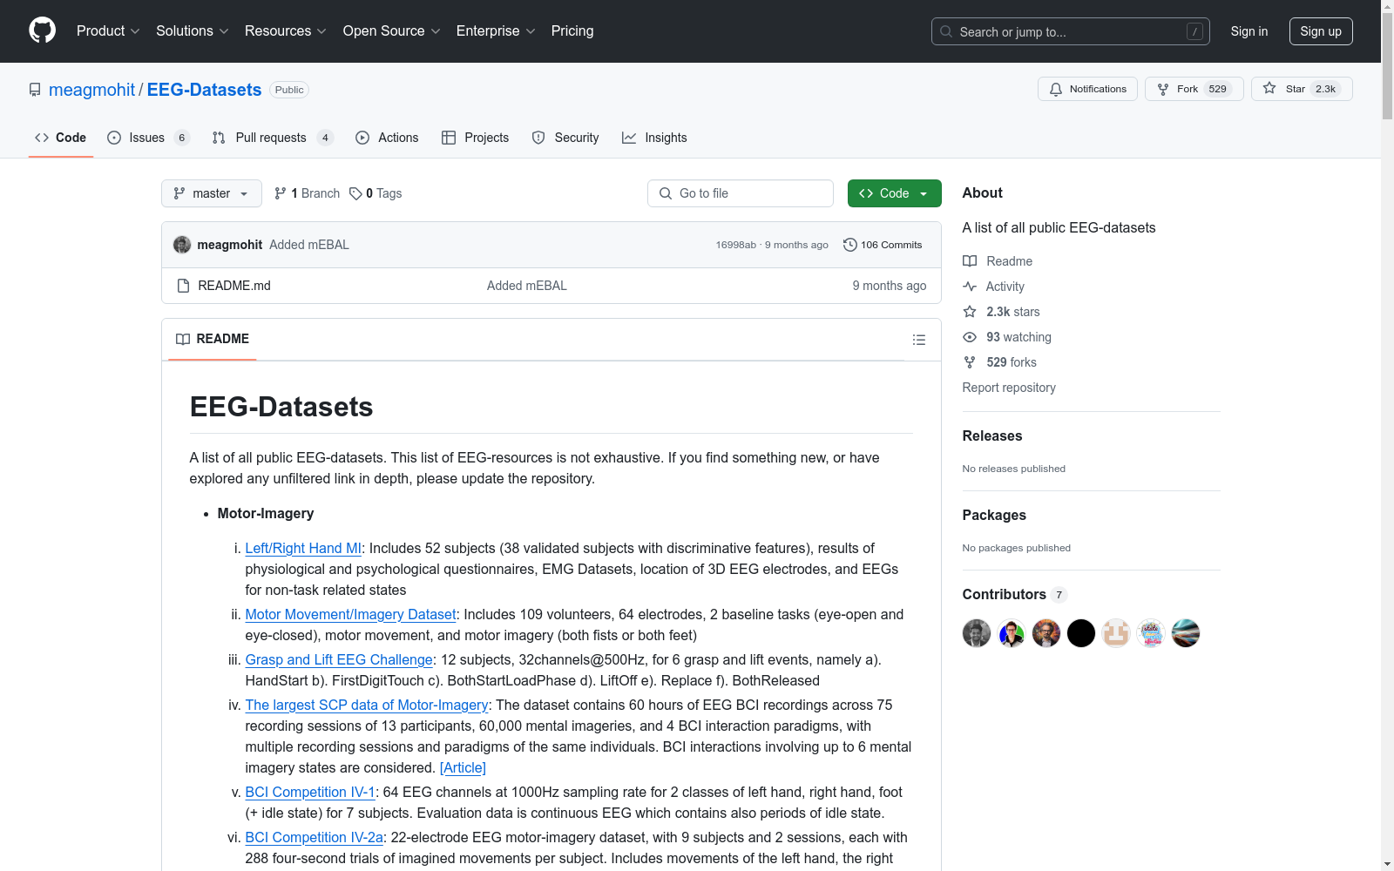Click the branch icon beside 1 Branch
Viewport: 1394px width, 871px height.
coord(281,193)
